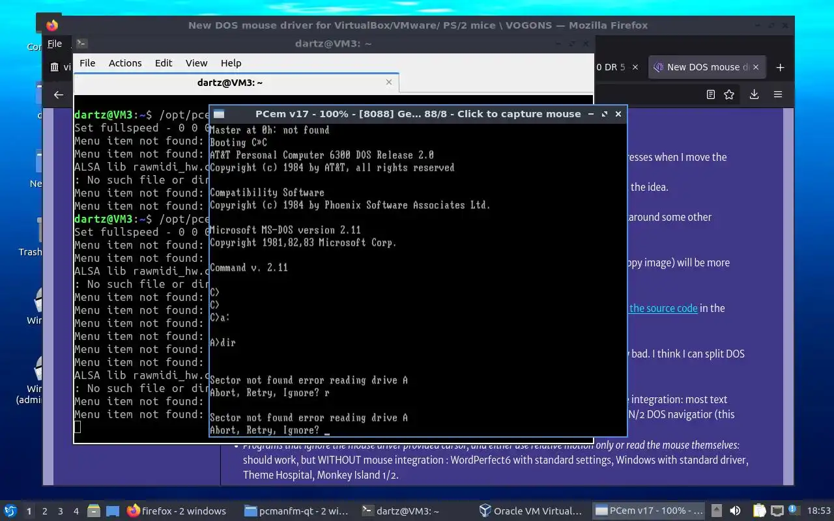Open a new Firefox tab with plus

pyautogui.click(x=780, y=67)
